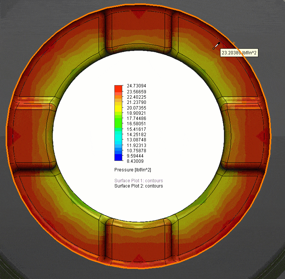Click the 16.58051 legend value
Screen dimensions: 285x279
(x=137, y=124)
